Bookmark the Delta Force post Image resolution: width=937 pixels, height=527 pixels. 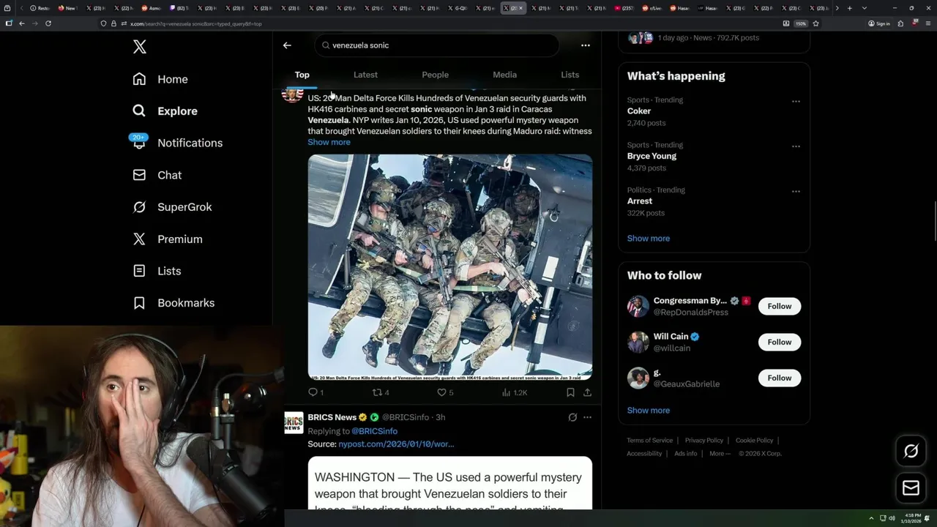point(570,392)
